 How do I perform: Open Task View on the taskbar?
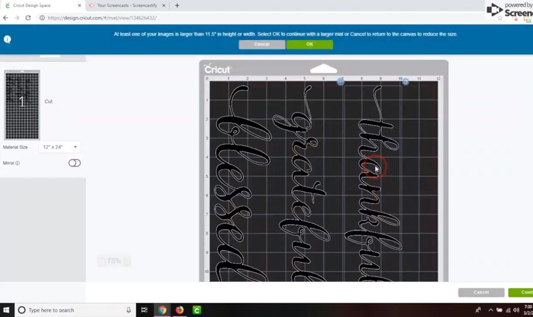tap(144, 310)
